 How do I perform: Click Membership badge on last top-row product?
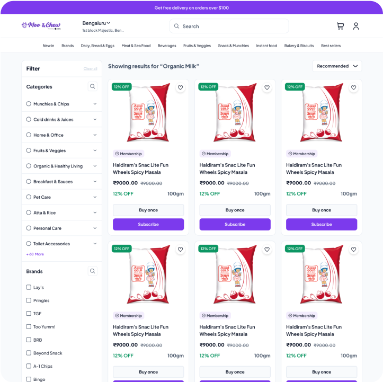[301, 154]
